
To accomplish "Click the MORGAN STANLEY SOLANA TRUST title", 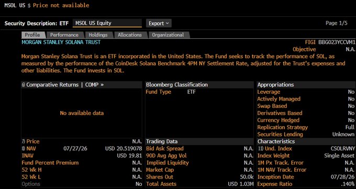I will [61, 42].
